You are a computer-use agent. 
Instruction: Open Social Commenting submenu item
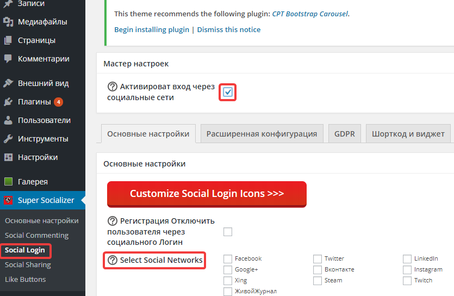(x=37, y=236)
